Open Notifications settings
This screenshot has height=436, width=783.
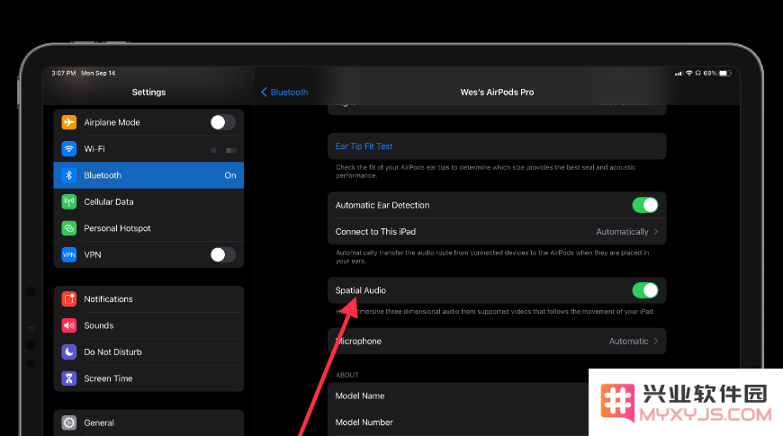(148, 298)
